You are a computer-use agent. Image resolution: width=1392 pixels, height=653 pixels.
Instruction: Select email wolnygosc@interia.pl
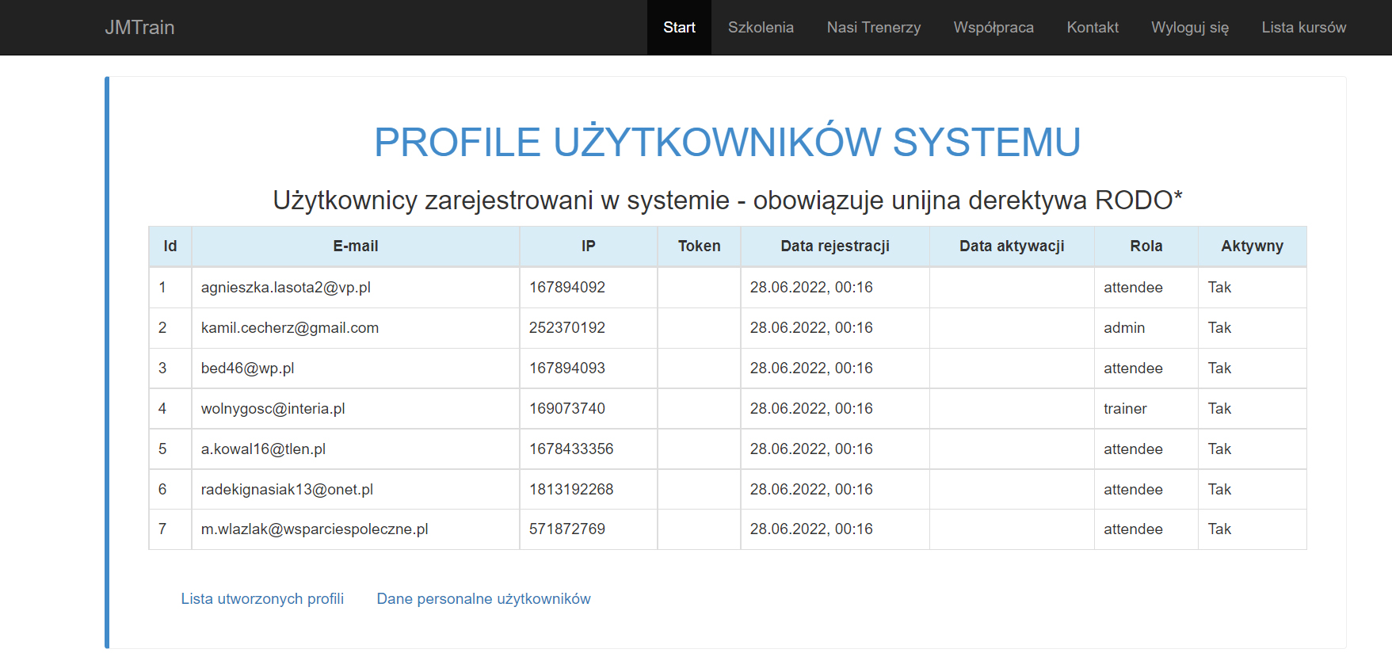(x=273, y=409)
